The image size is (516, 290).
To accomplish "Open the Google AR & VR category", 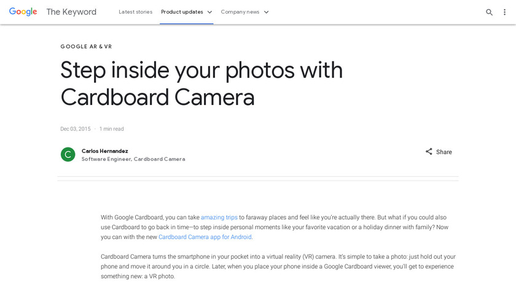I will (86, 47).
